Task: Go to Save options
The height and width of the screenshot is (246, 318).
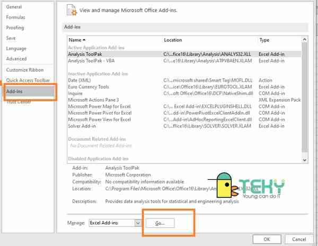Action: (11, 38)
